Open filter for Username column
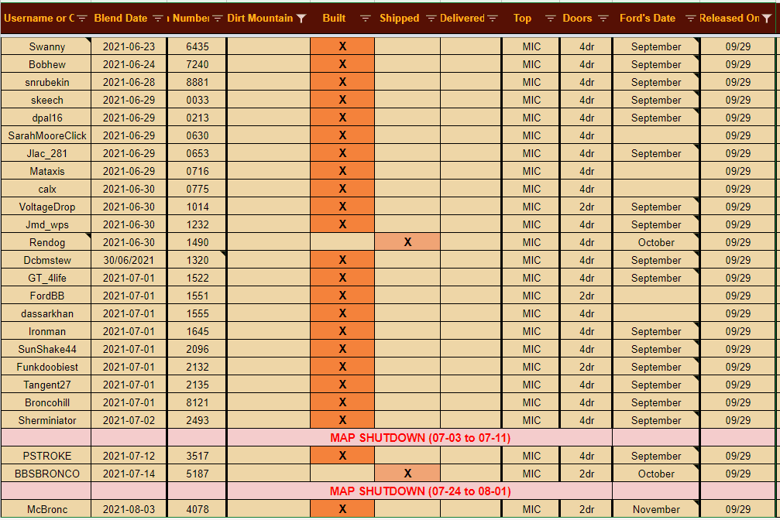 (82, 19)
